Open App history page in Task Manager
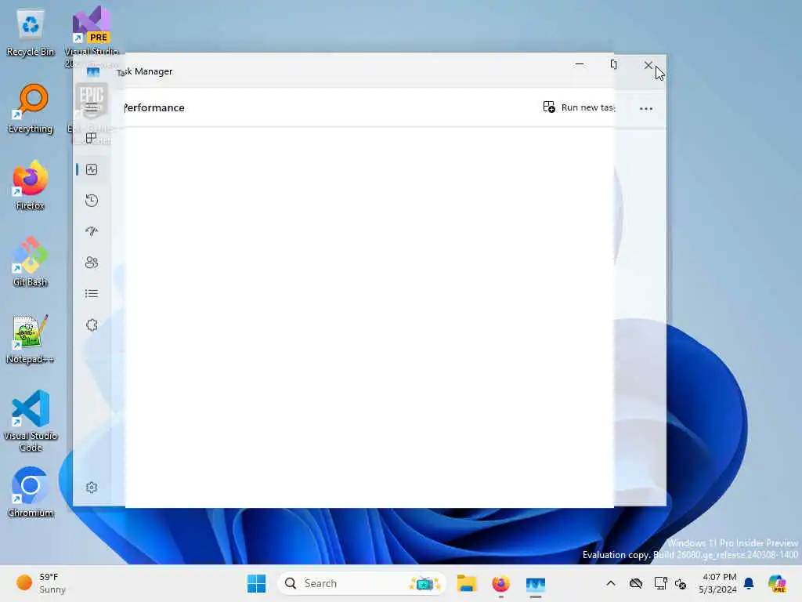 click(x=92, y=201)
